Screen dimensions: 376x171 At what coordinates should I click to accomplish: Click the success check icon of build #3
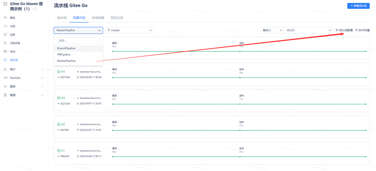point(59,98)
